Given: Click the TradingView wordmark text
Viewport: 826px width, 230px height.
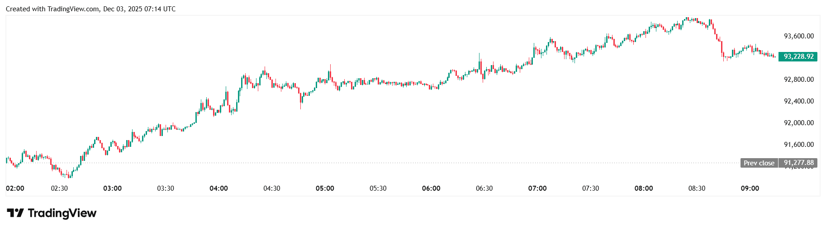Looking at the screenshot, I should (x=62, y=213).
